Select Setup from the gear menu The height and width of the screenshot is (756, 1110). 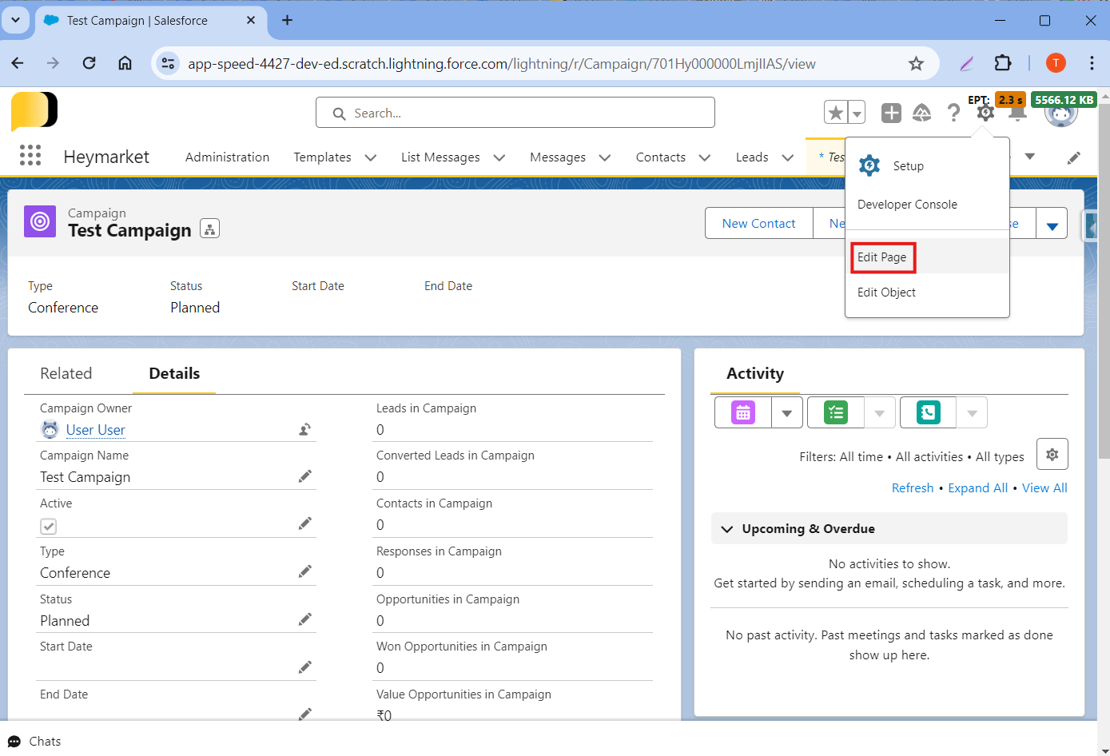909,165
